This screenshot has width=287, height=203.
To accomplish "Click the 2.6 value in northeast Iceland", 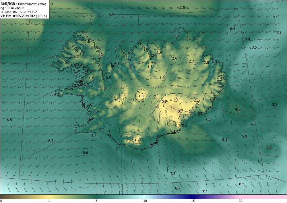I will 174,58.
